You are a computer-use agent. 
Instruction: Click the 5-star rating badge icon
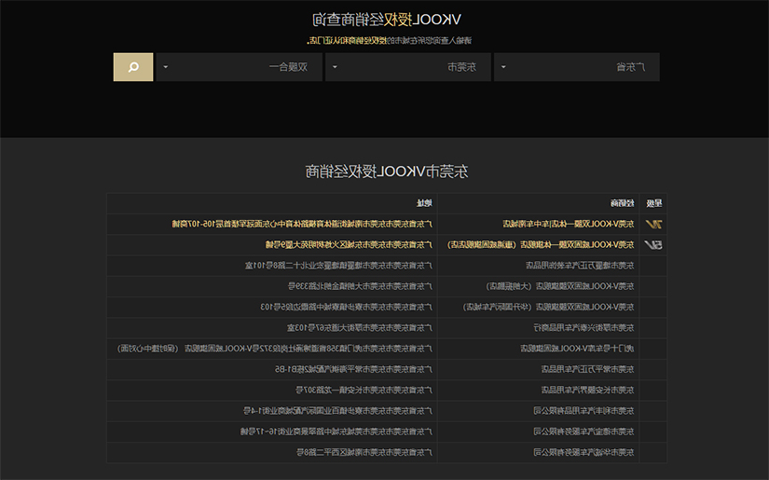pyautogui.click(x=653, y=244)
